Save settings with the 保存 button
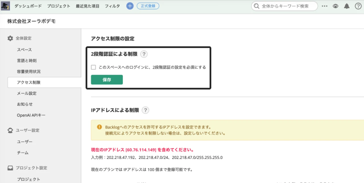 [107, 80]
